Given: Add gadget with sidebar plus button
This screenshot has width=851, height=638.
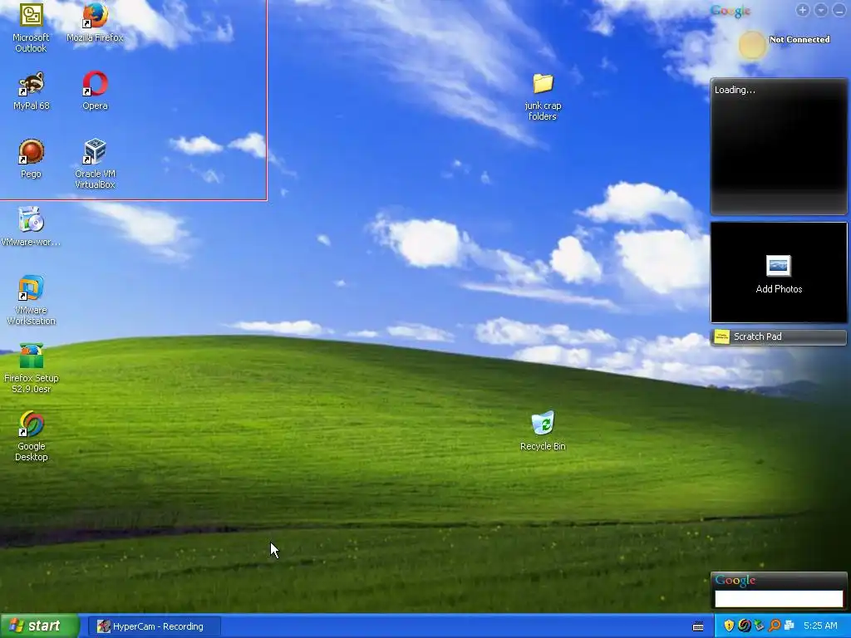Looking at the screenshot, I should point(803,10).
